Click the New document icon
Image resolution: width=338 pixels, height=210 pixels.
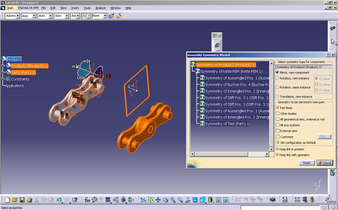pos(7,200)
